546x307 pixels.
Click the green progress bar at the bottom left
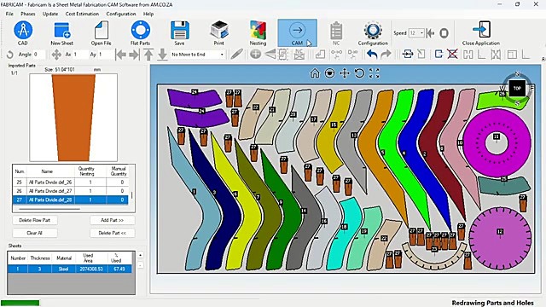tap(20, 303)
